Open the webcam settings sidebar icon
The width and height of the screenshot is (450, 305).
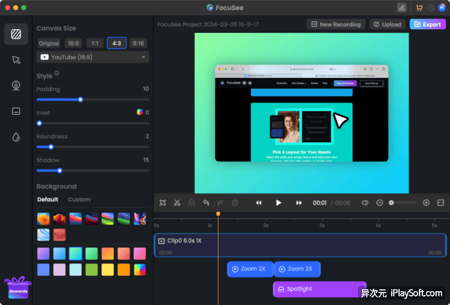click(x=16, y=86)
